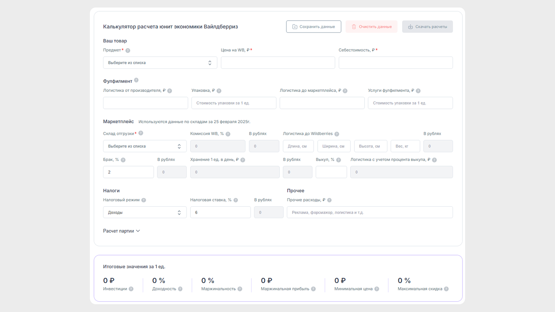This screenshot has height=312, width=555.
Task: Click help icon next to Доходность
Action: [x=180, y=289]
